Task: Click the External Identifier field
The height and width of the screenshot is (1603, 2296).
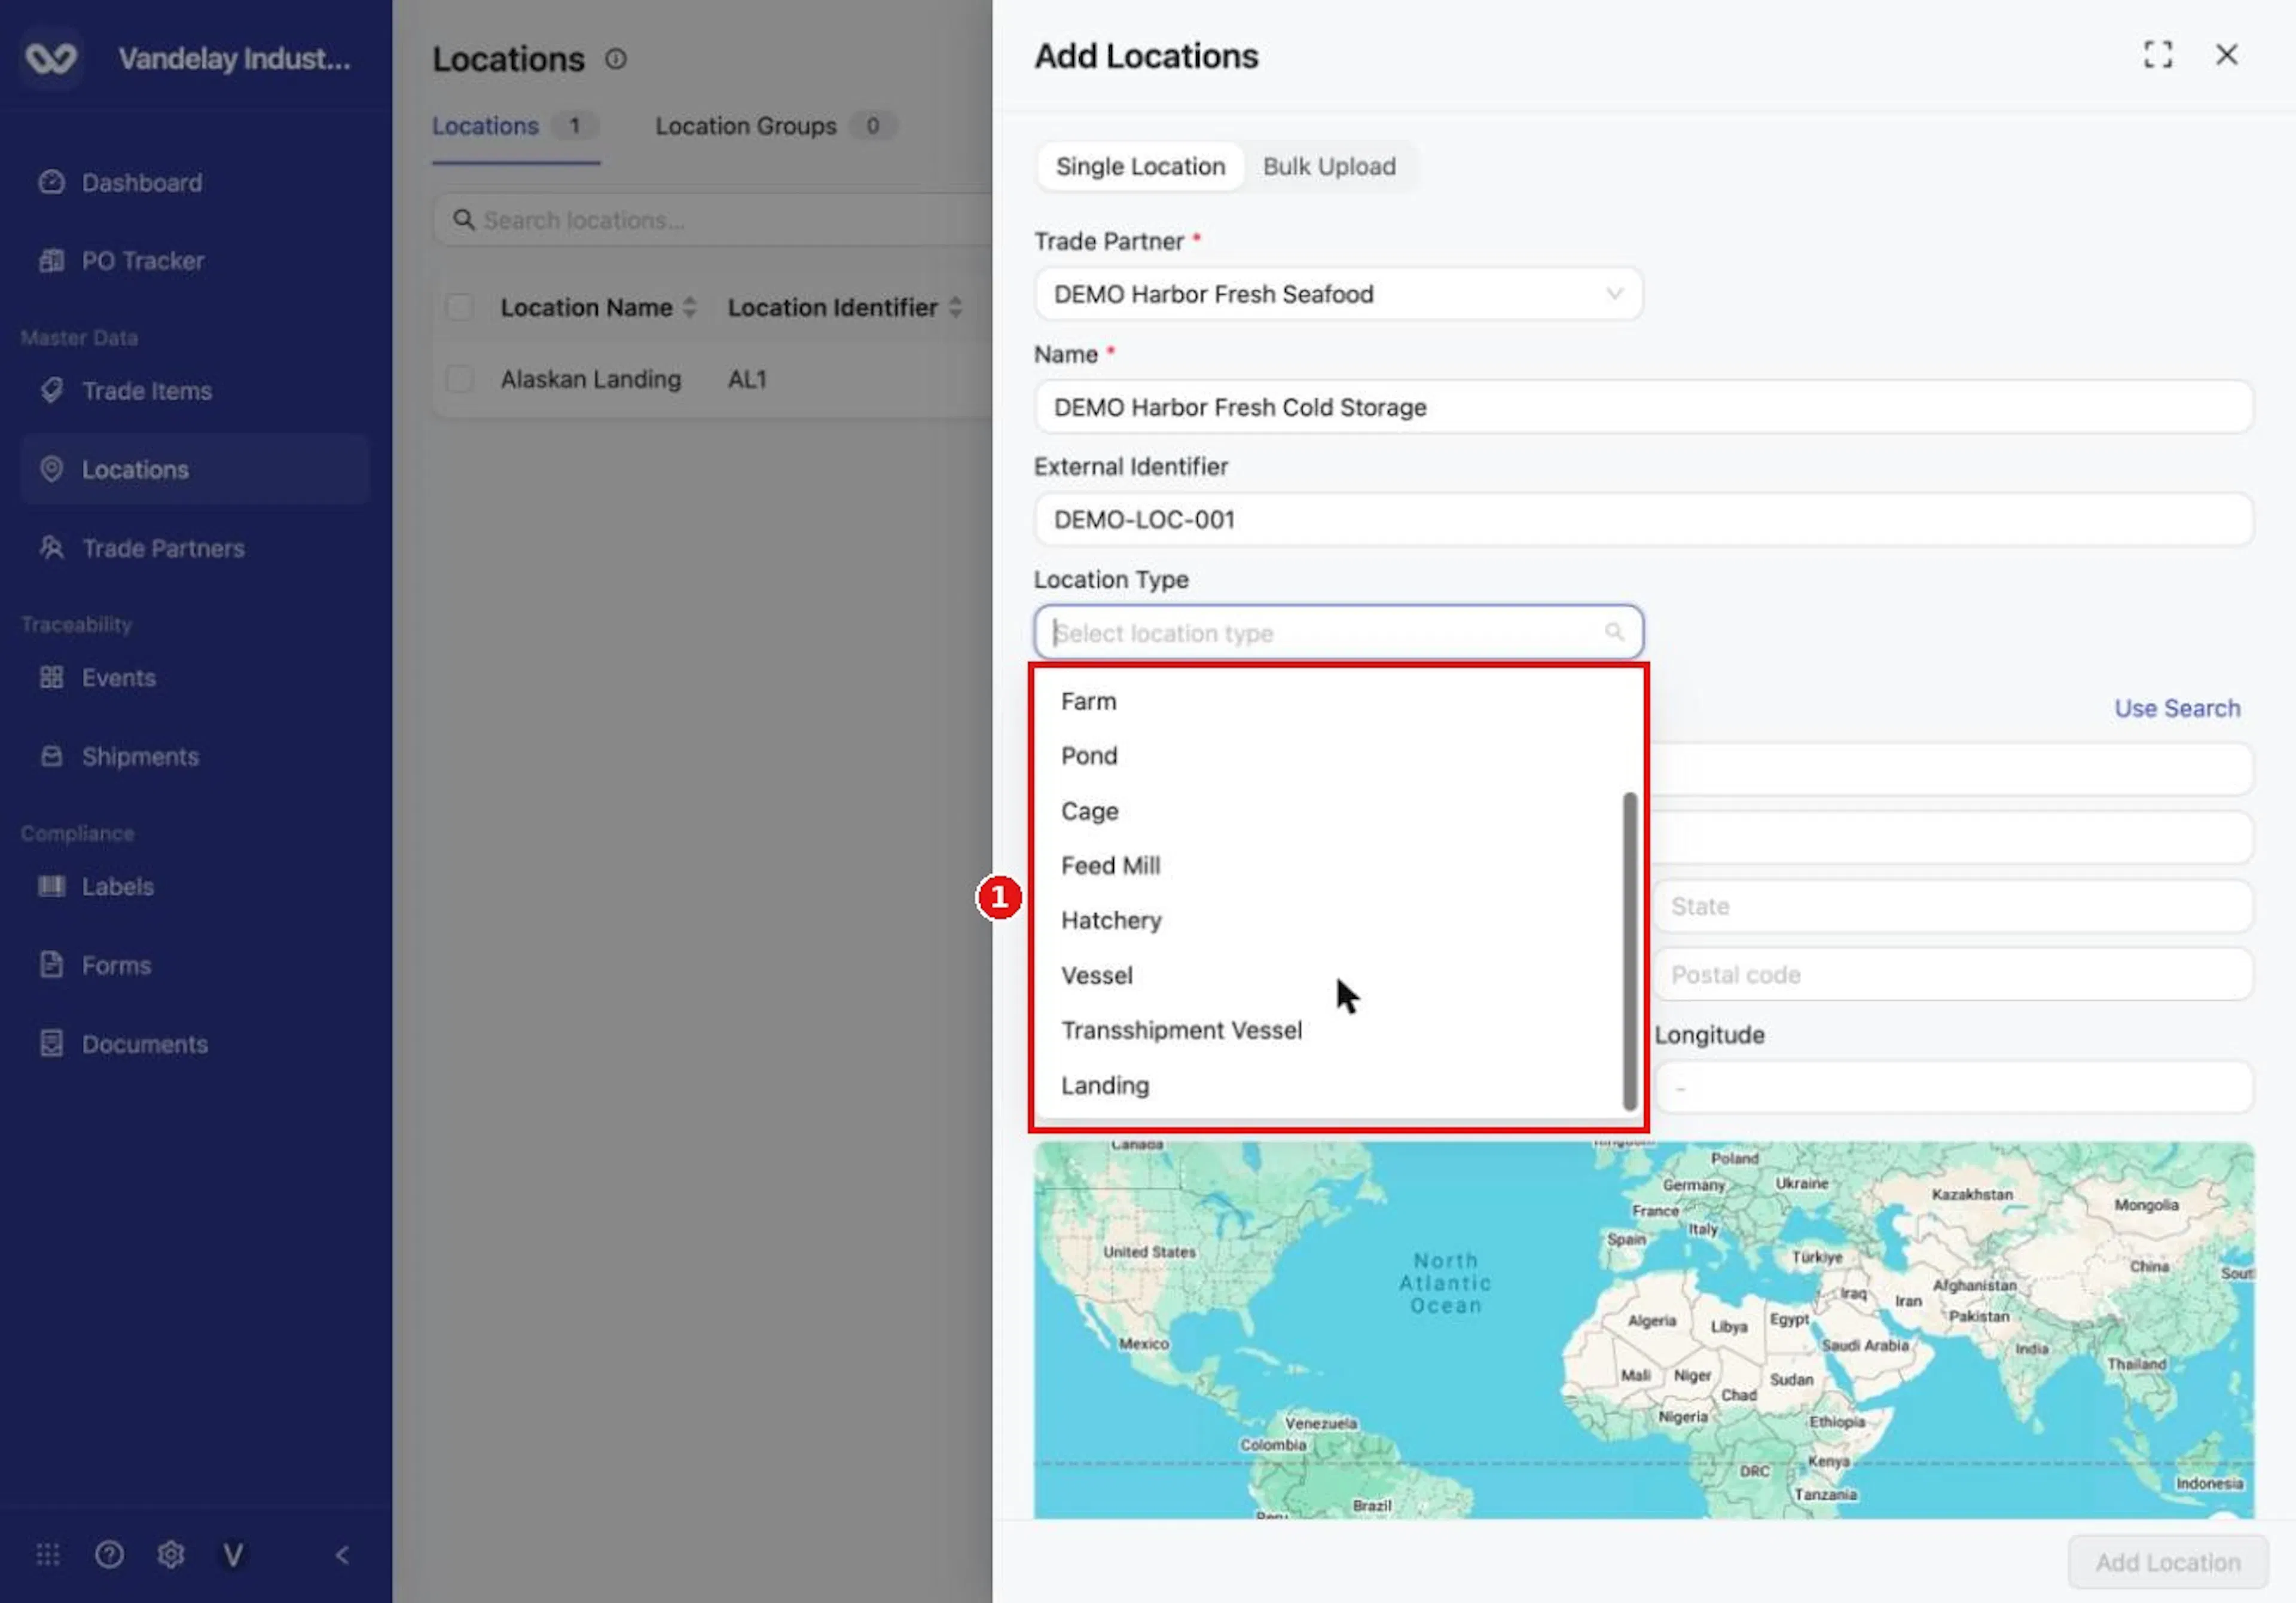Action: point(1643,519)
